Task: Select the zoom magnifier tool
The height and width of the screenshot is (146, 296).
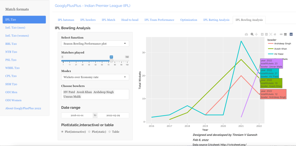Action: tap(252, 34)
